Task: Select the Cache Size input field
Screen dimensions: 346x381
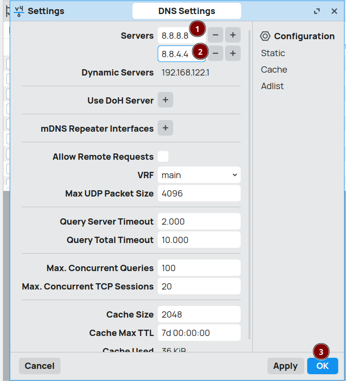Action: 199,314
